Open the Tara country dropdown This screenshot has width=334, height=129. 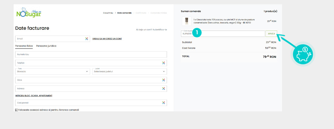pyautogui.click(x=52, y=72)
